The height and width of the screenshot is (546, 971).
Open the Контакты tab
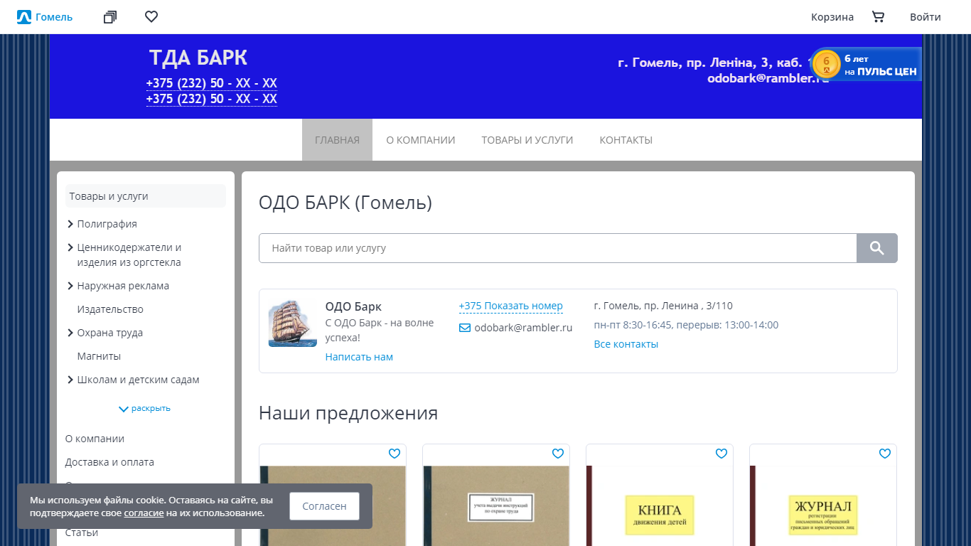(x=626, y=140)
